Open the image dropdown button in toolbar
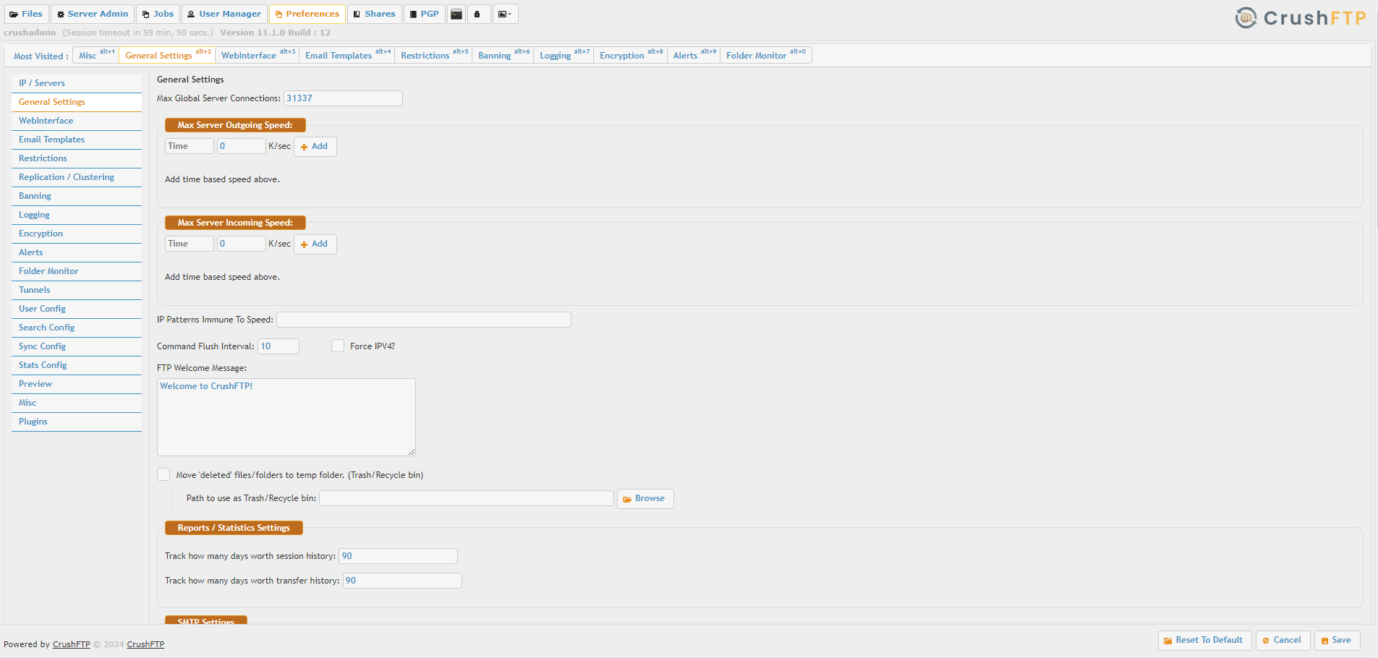Image resolution: width=1378 pixels, height=658 pixels. coord(505,14)
